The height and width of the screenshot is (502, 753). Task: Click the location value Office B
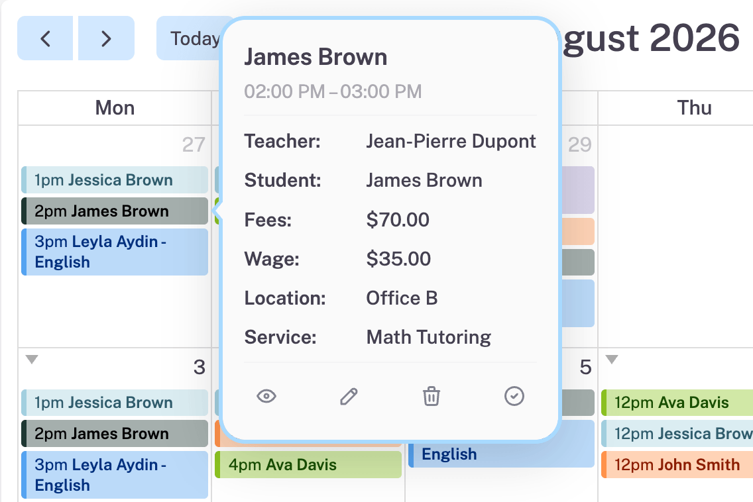tap(402, 298)
